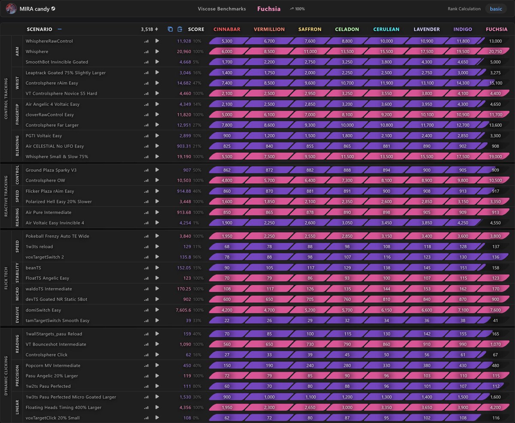The height and width of the screenshot is (423, 515).
Task: Play the Controlsphere Far Larger scenario
Action: (x=157, y=125)
